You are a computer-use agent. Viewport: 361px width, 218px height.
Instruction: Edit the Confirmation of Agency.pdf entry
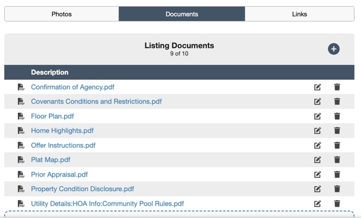point(317,87)
